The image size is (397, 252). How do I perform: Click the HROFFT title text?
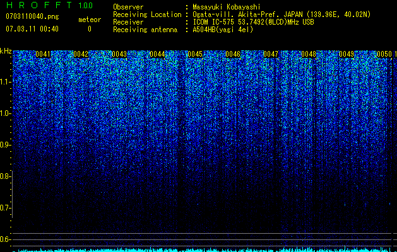[39, 5]
